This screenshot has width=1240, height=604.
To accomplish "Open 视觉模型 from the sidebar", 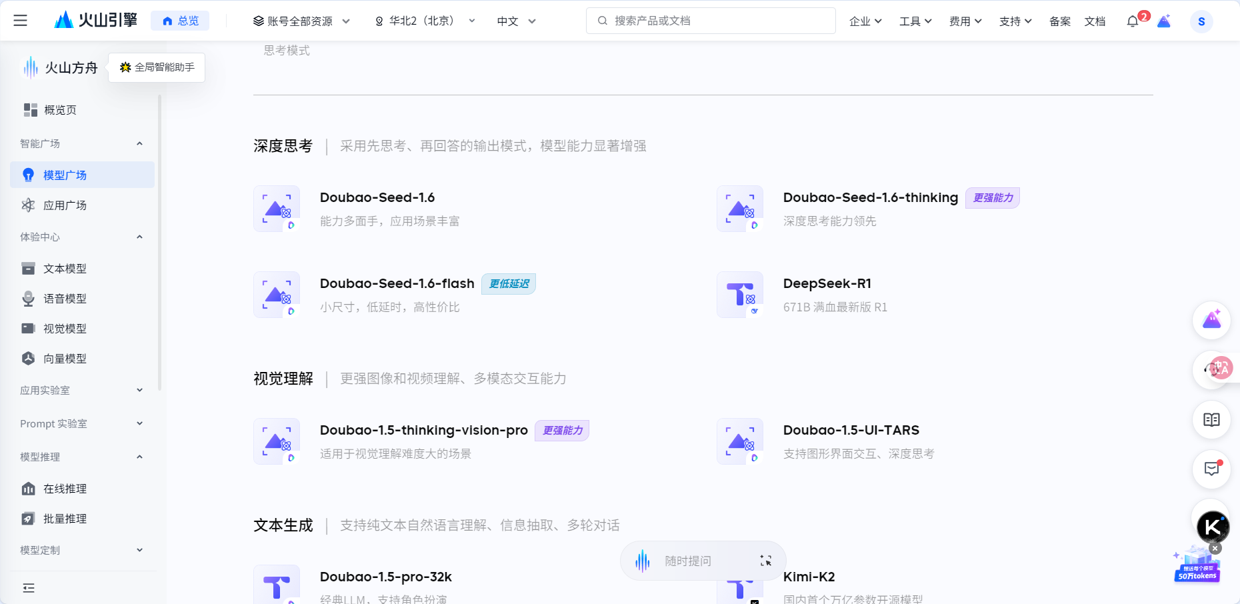I will (29, 328).
